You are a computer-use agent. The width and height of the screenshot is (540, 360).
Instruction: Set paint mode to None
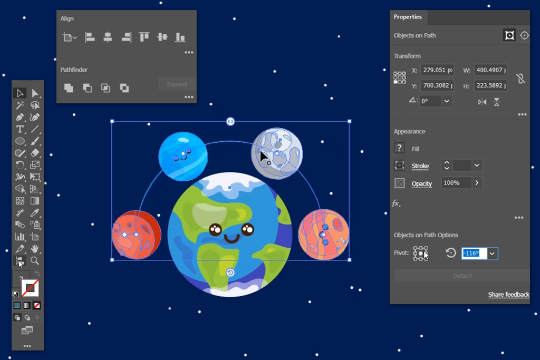37,305
